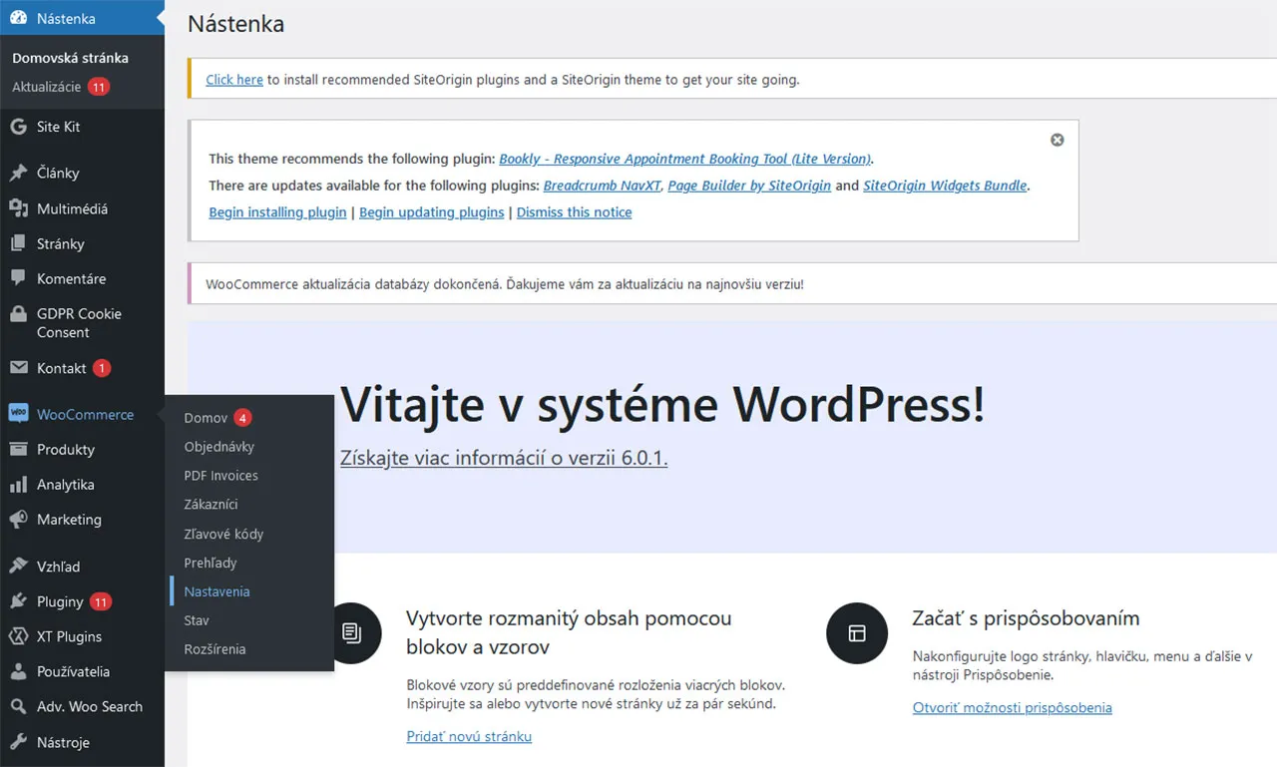Click 'Begin updating plugins' link
This screenshot has width=1277, height=767.
(x=432, y=212)
